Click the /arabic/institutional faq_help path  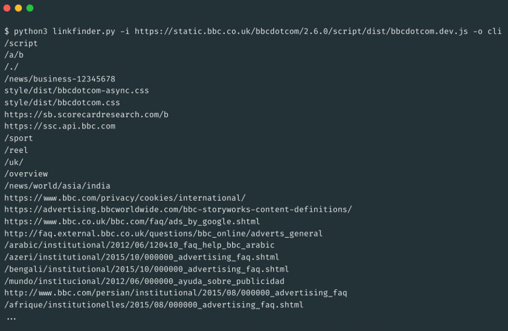tap(139, 245)
